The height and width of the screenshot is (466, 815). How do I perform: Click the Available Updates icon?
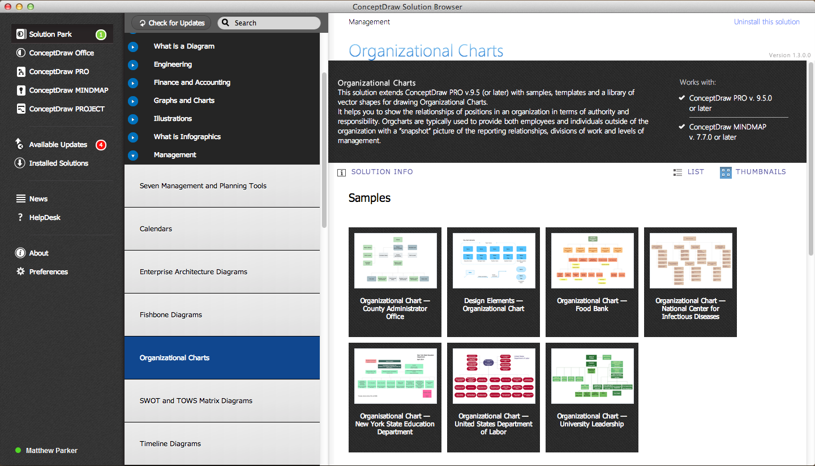click(20, 144)
